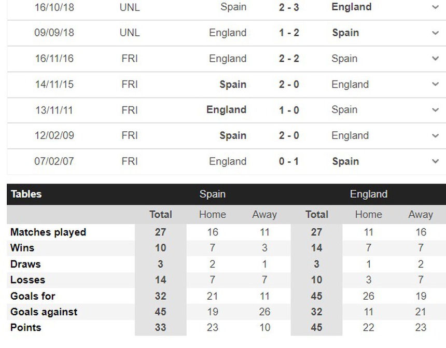Click the 1 - 2 score from 09/09/18
446x348 pixels.
(x=289, y=33)
